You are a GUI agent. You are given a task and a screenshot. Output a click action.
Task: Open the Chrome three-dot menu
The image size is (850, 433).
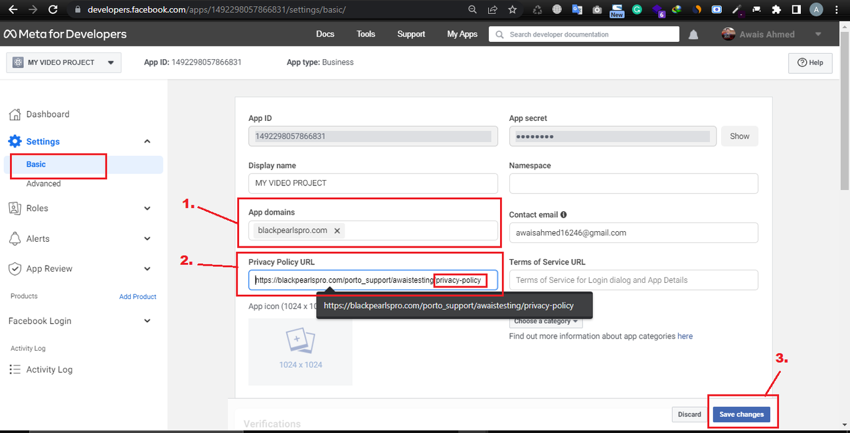(837, 9)
